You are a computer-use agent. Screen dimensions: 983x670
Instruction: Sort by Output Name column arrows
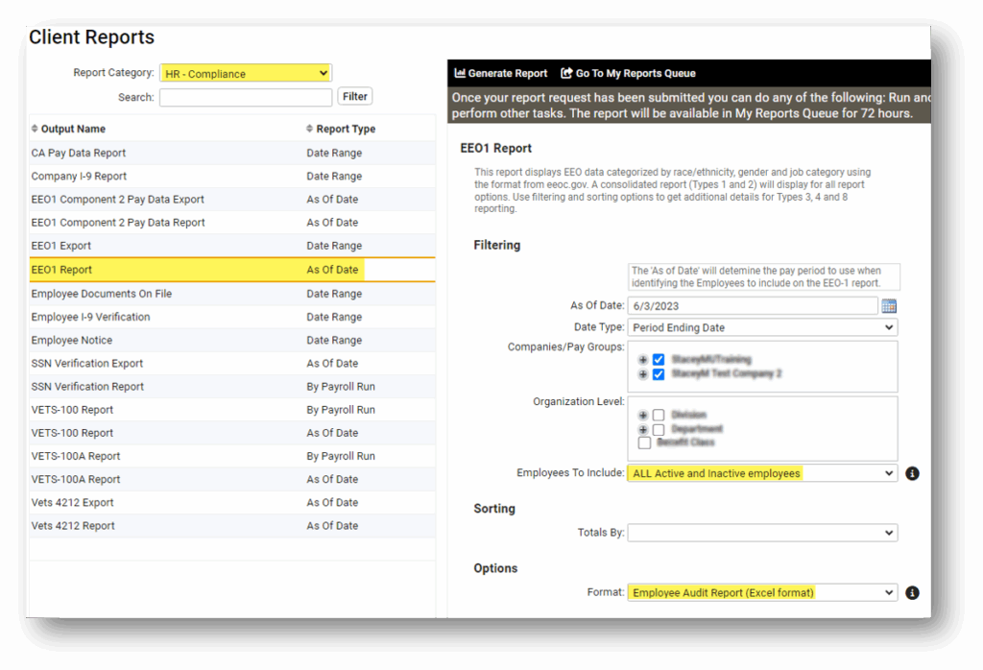tap(35, 129)
